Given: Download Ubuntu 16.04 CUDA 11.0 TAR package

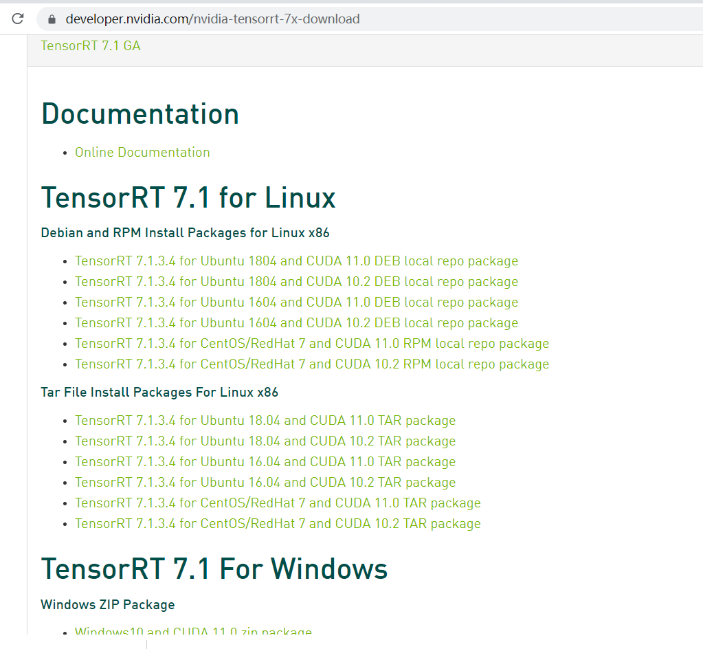Looking at the screenshot, I should coord(265,462).
